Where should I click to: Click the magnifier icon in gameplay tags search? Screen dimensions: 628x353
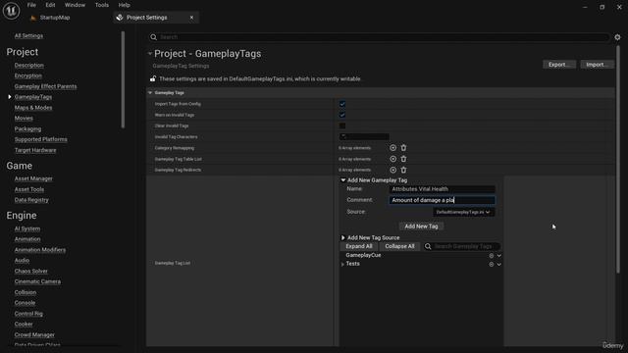428,246
